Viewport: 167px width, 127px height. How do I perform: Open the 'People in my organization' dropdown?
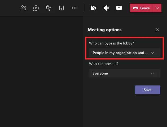[121, 53]
